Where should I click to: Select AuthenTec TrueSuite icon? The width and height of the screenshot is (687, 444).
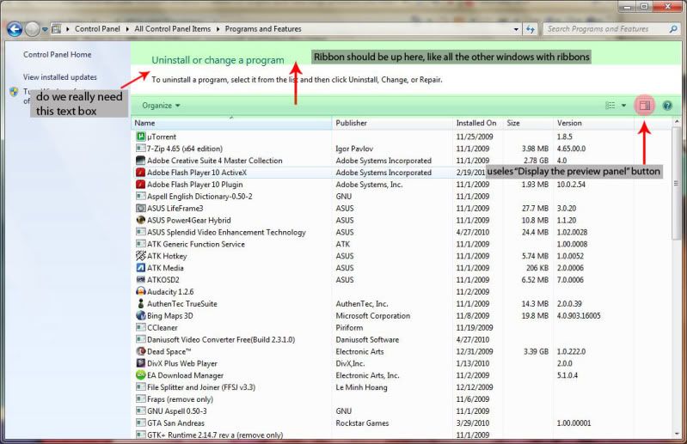141,303
